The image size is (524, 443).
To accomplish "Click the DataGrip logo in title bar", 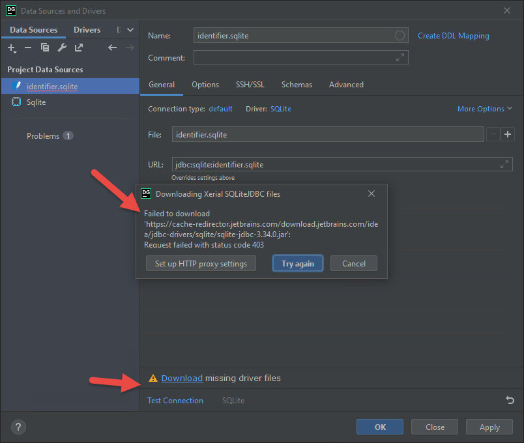I will (11, 10).
